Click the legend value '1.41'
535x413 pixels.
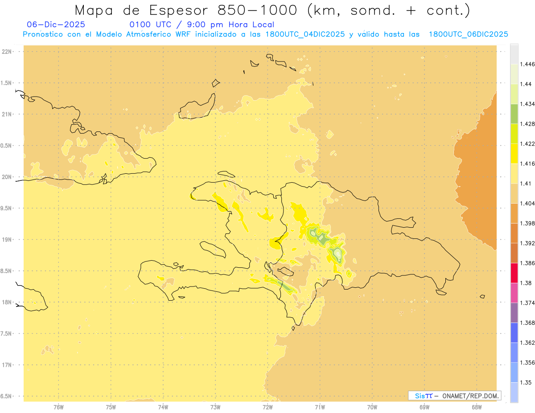(x=526, y=183)
